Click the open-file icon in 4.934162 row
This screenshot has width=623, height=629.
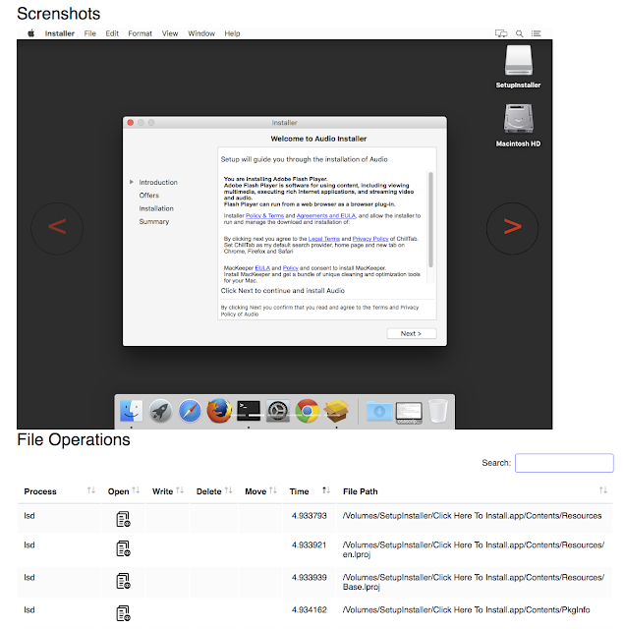[x=123, y=613]
